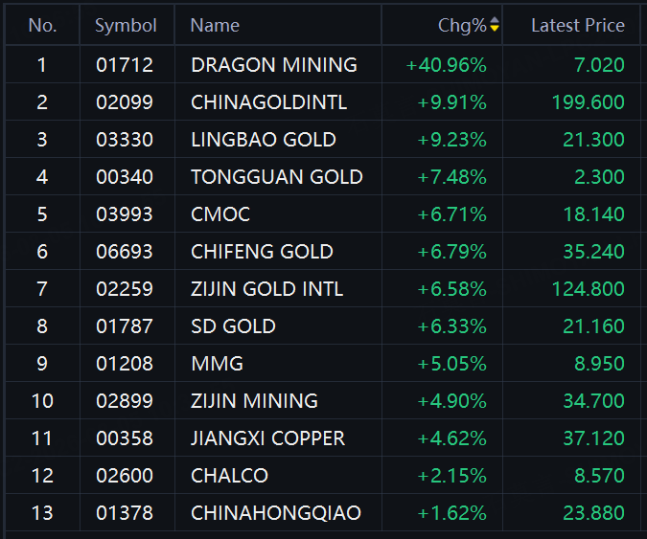Viewport: 647px width, 539px height.
Task: Click the +6.71% change value
Action: pyautogui.click(x=451, y=214)
